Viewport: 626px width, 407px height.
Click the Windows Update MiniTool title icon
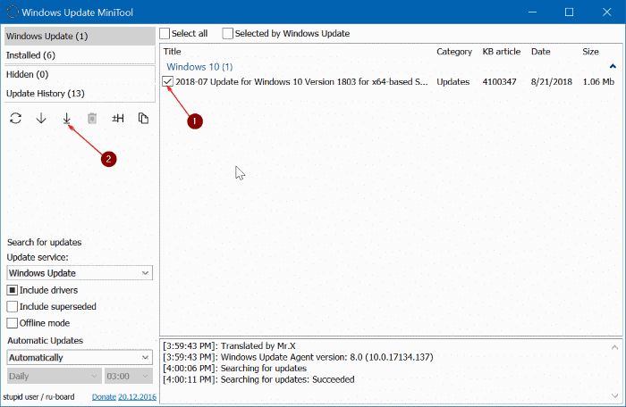13,12
